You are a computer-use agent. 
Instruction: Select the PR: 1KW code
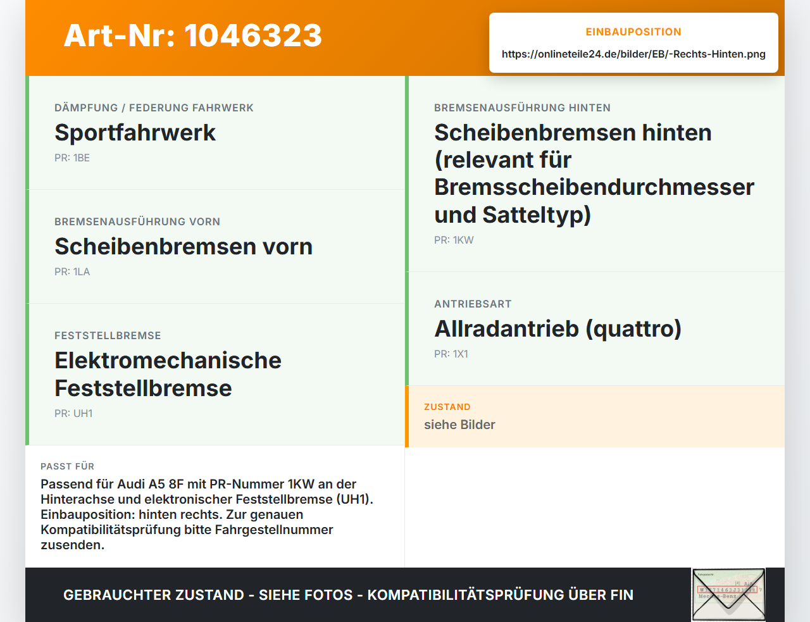pos(454,240)
